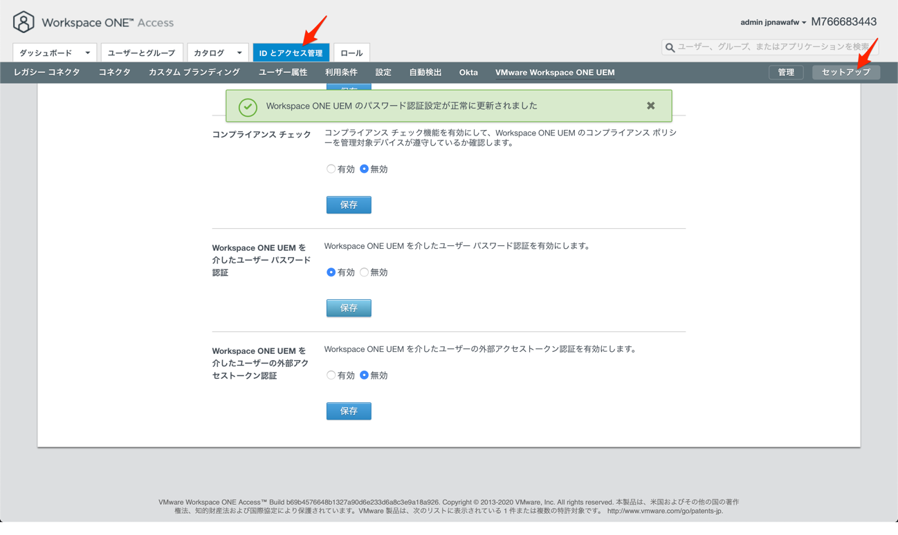Viewport: 898px width, 535px height.
Task: Click the green checkmark success icon
Action: [x=248, y=107]
